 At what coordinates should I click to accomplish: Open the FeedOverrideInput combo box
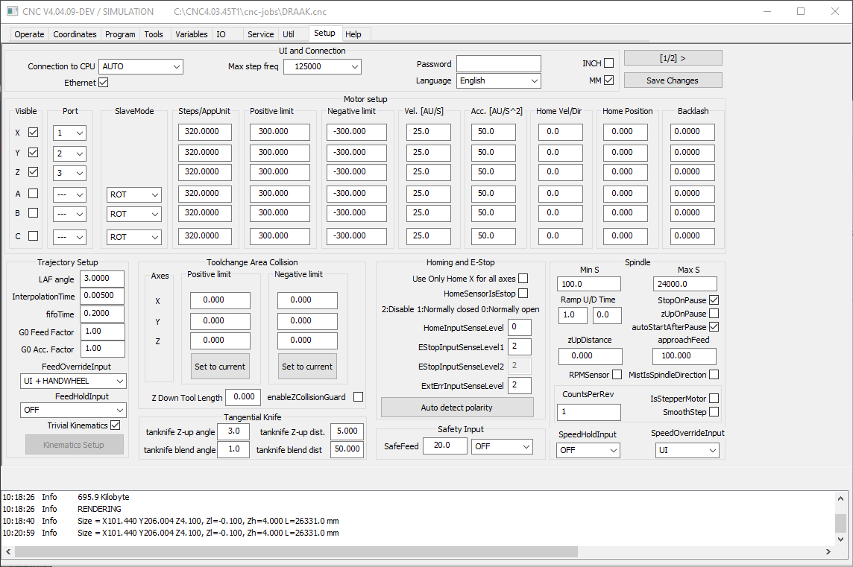point(73,381)
